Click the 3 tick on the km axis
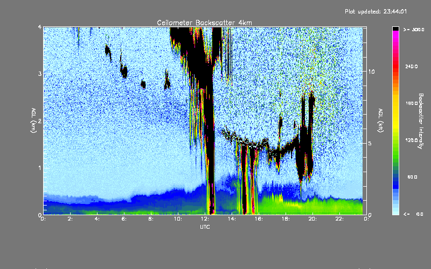431x269 pixels. click(40, 74)
